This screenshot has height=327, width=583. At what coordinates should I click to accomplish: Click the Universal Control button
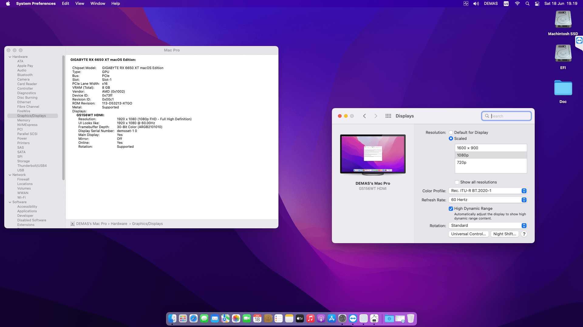pyautogui.click(x=468, y=234)
